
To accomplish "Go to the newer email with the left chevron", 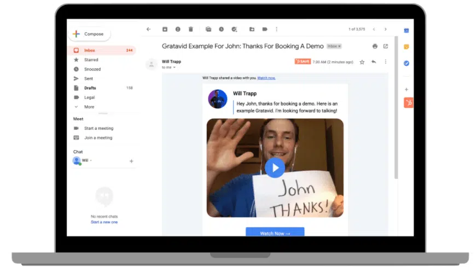I will coord(374,29).
